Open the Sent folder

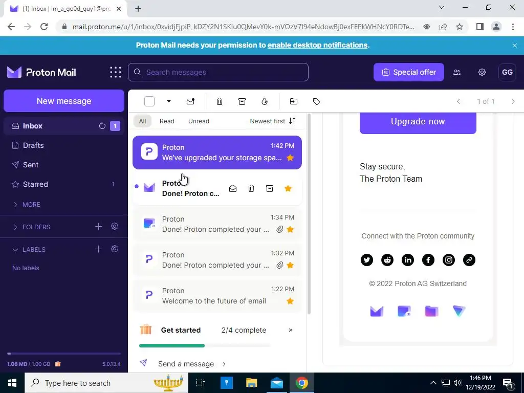point(63,165)
